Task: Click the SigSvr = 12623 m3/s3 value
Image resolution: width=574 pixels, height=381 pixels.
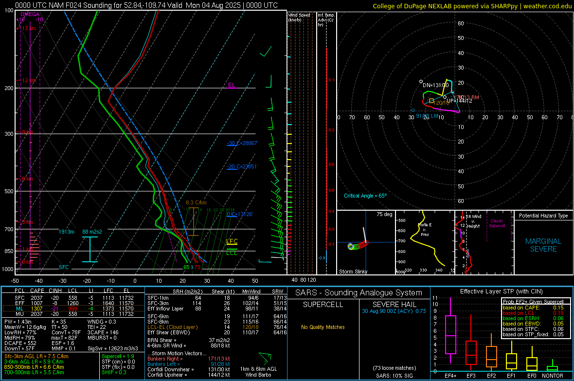Action: [113, 348]
